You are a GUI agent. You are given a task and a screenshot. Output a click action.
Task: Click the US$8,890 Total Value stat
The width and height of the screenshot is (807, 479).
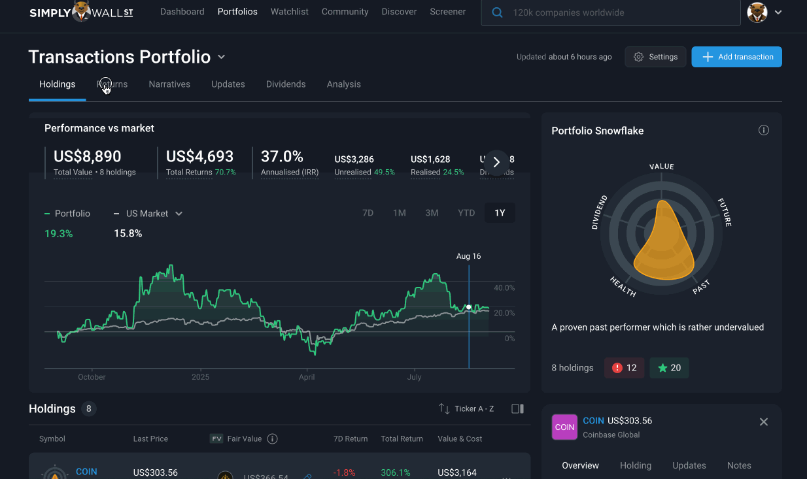click(95, 163)
